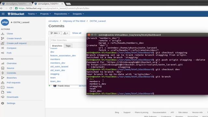This screenshot has height=117, width=208.
Task: Select the stagging branch in list
Action: coord(55,74)
